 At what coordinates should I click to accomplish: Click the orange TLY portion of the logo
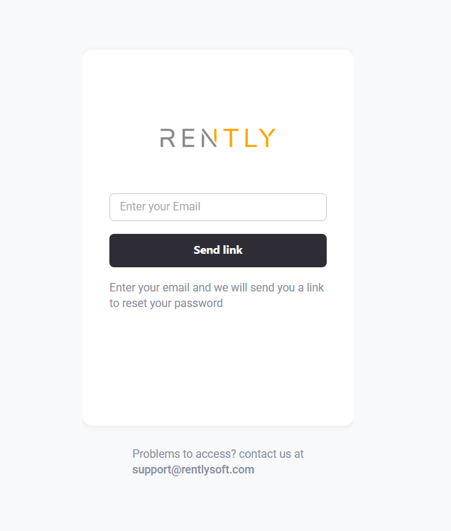click(x=250, y=138)
